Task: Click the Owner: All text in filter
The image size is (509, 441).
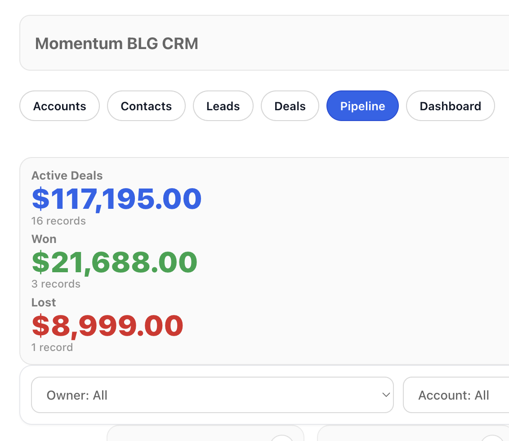Action: point(77,396)
